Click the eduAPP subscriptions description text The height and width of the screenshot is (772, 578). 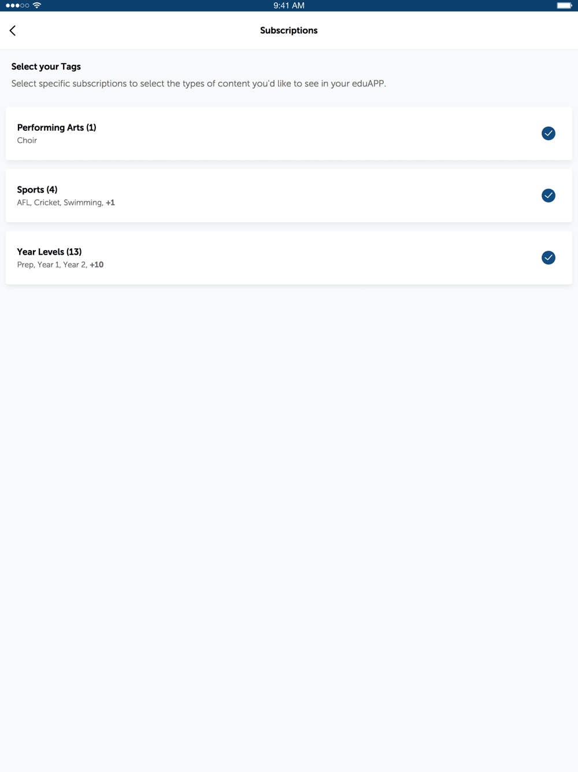point(198,84)
